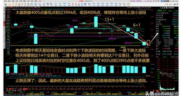This screenshot has width=182, height=96.
Task: Expand the 多窗 dropdown arrow
Action: click(126, 4)
